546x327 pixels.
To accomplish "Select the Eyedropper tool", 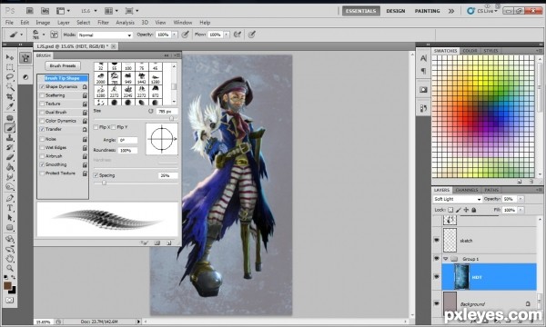I will [10, 106].
